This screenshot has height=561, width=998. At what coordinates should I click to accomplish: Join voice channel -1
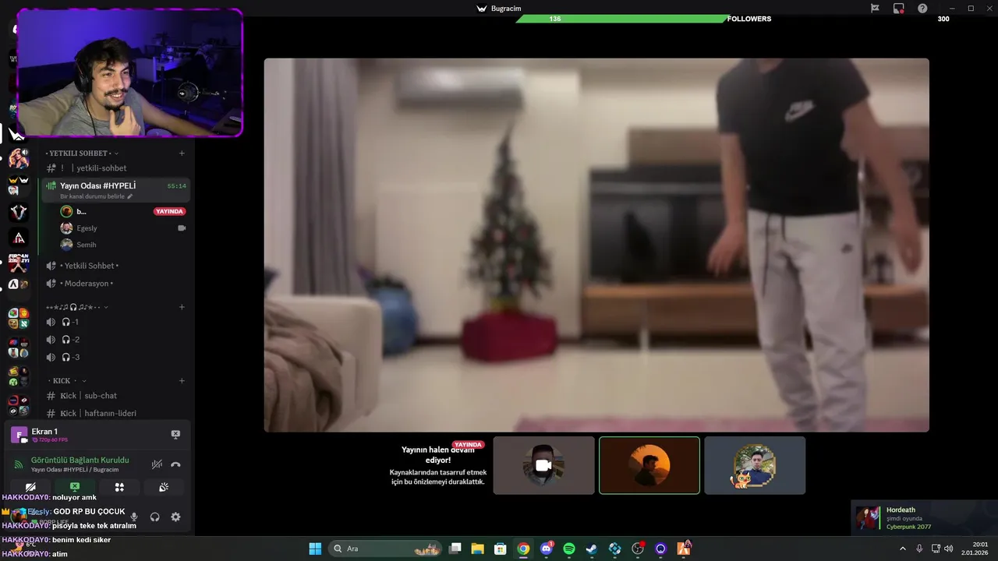point(115,322)
